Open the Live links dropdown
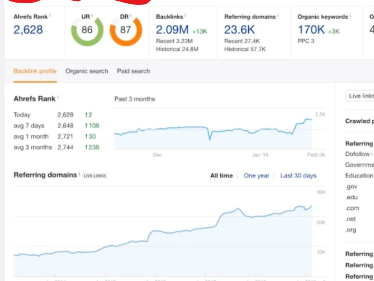This screenshot has width=374, height=281. (x=360, y=96)
